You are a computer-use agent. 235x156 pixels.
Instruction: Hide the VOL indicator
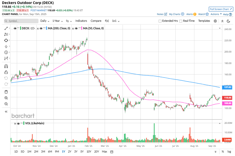point(18,123)
